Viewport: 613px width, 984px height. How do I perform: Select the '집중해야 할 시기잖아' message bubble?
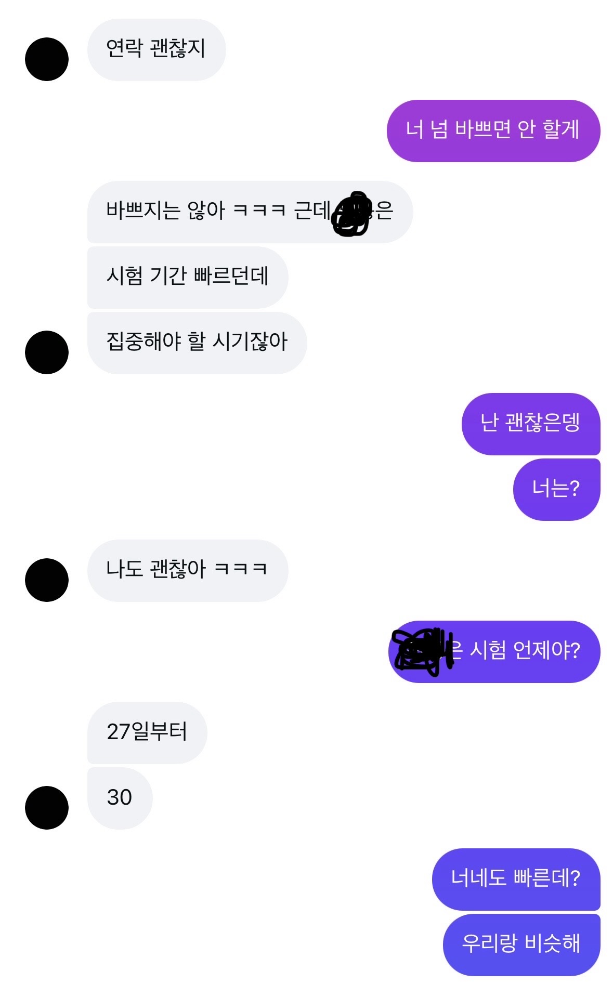coord(197,343)
